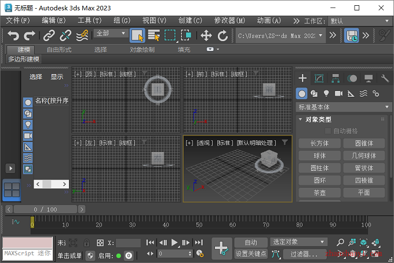
Task: Select the Link objects tool
Action: pos(49,35)
